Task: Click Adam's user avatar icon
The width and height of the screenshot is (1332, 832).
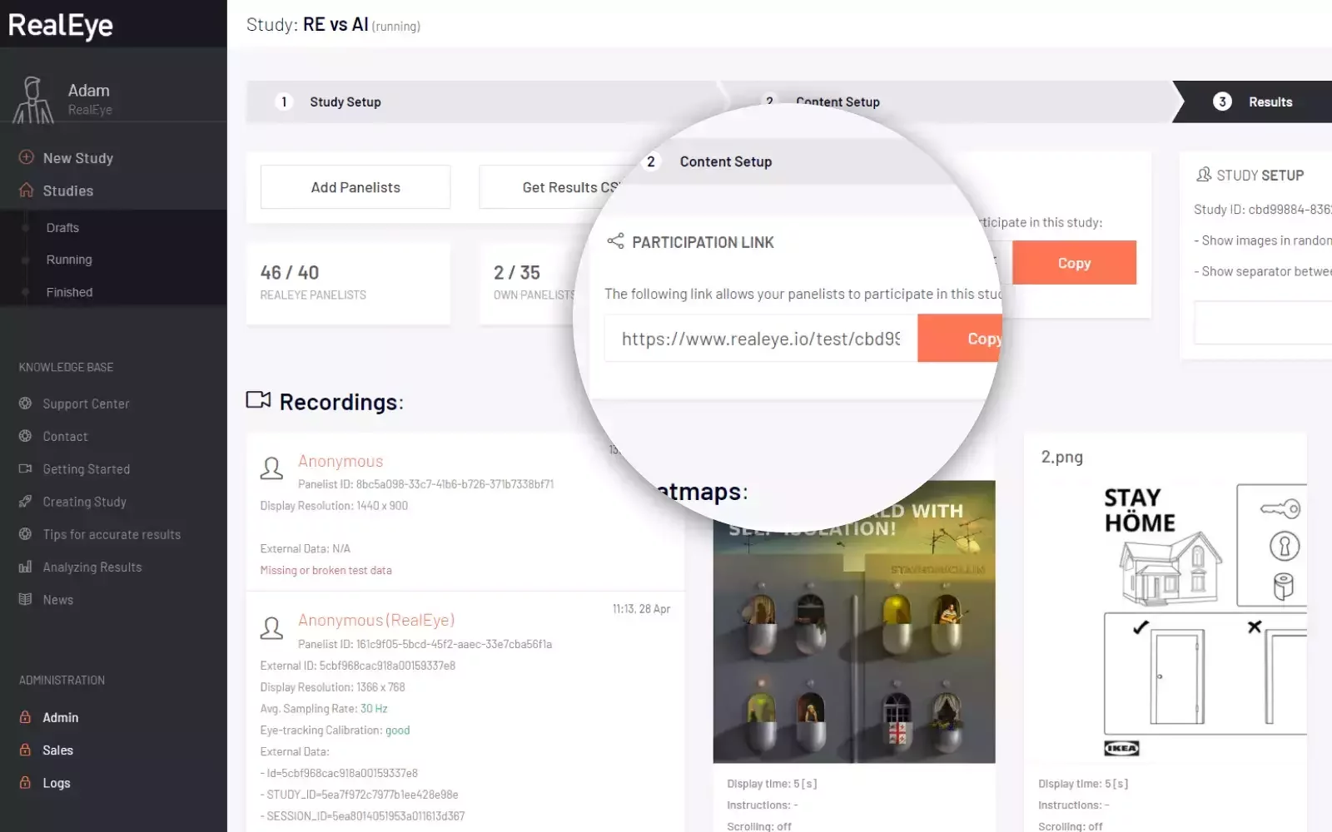Action: click(x=33, y=100)
